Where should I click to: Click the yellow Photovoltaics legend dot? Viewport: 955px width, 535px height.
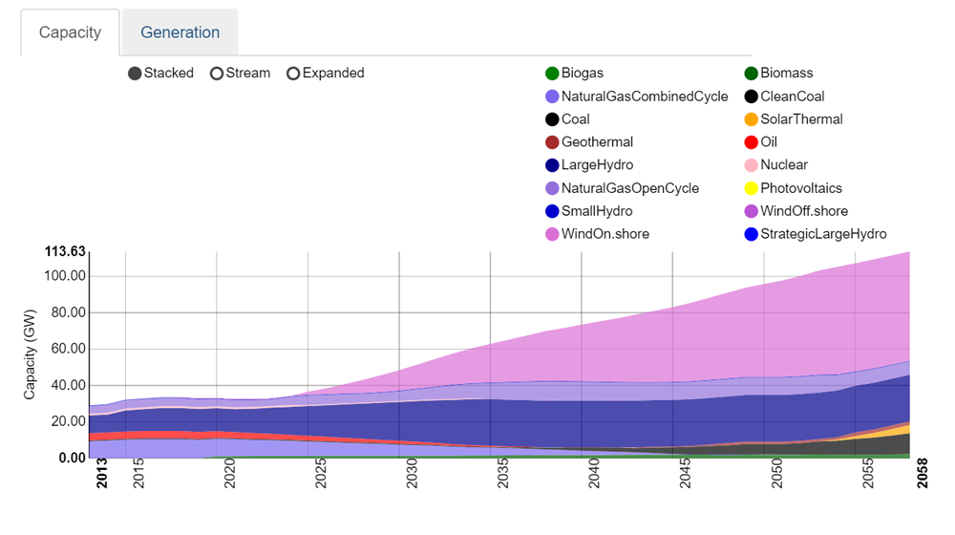tap(751, 188)
